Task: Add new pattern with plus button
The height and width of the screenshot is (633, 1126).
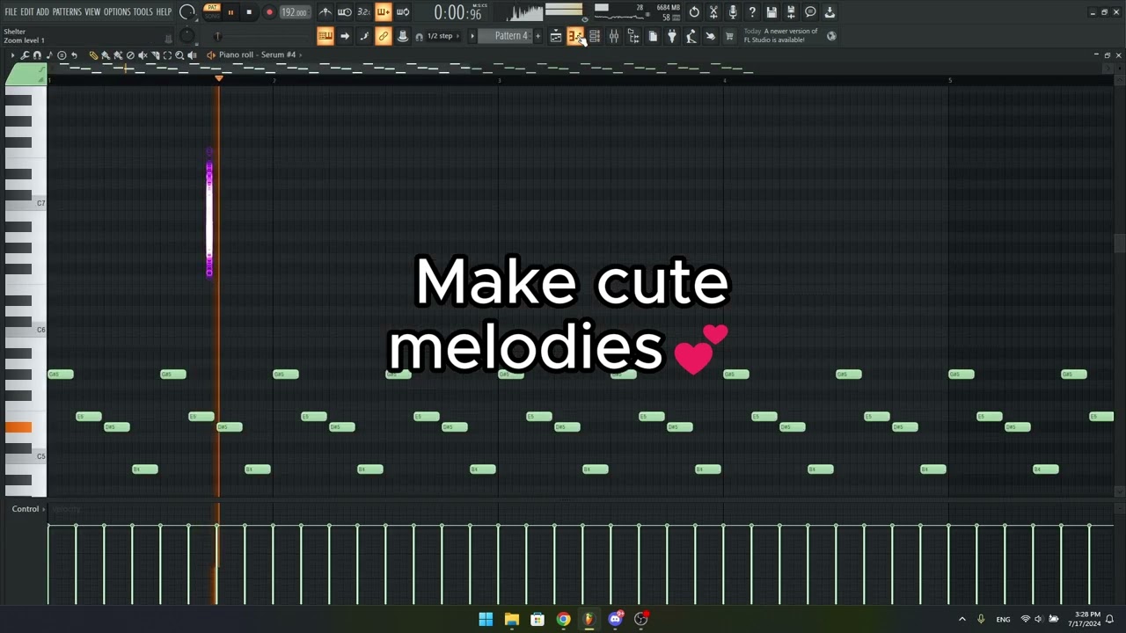Action: (537, 36)
